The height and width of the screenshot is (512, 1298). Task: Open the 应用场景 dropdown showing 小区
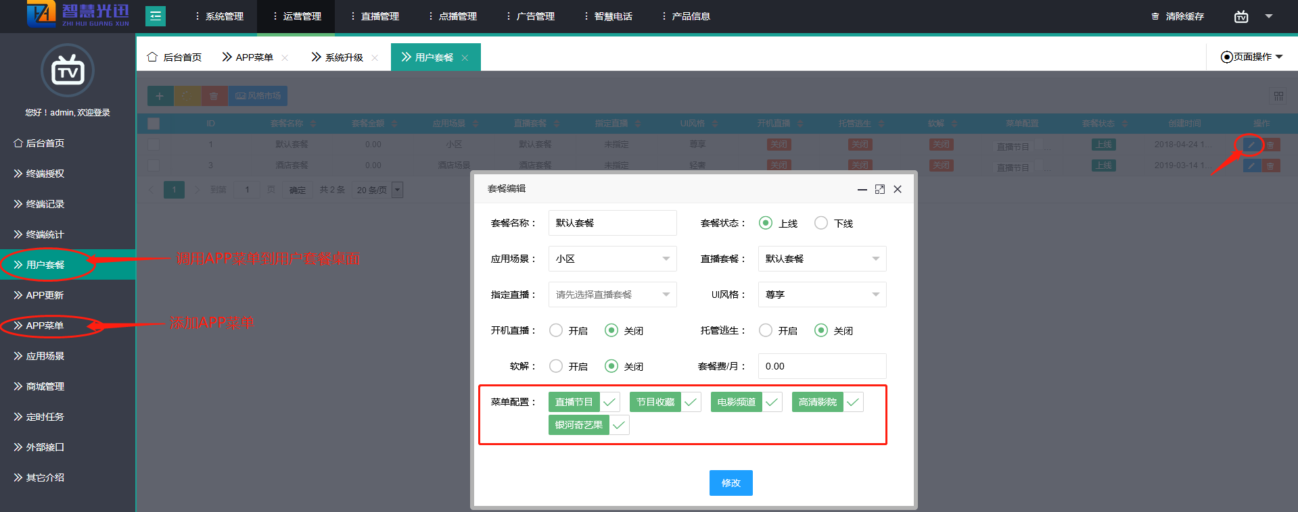pyautogui.click(x=612, y=259)
